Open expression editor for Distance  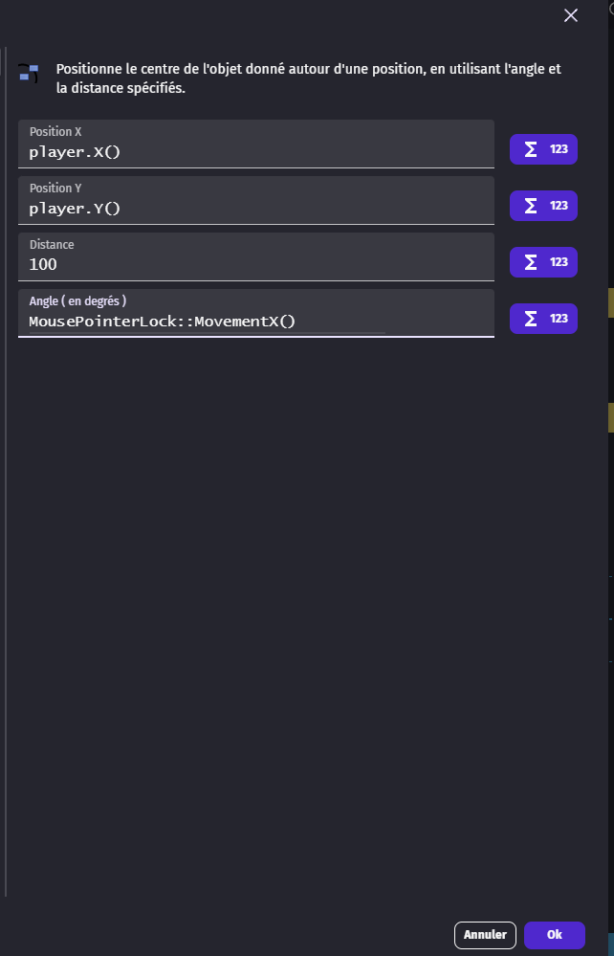(543, 262)
